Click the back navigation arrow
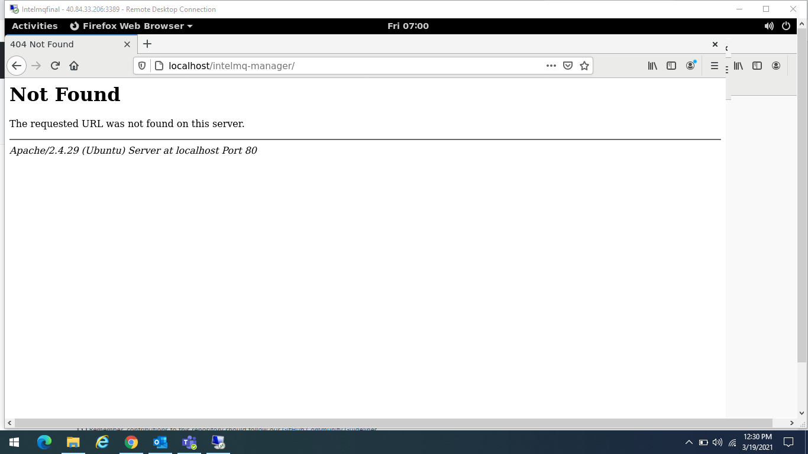The width and height of the screenshot is (808, 454). [16, 66]
